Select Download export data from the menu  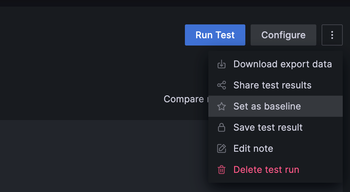click(x=283, y=64)
